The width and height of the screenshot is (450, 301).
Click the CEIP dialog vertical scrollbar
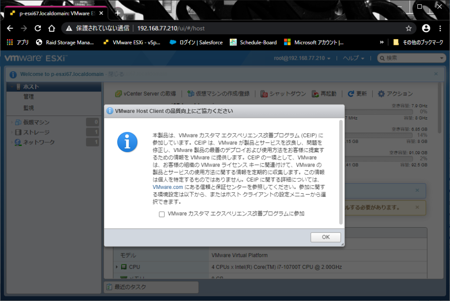341,172
